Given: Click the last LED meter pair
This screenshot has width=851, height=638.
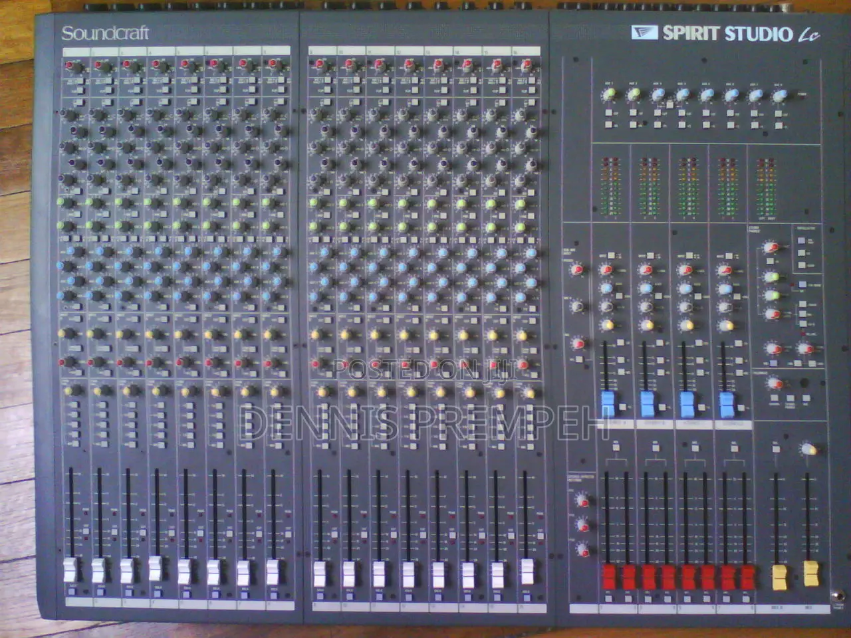Looking at the screenshot, I should tap(766, 187).
